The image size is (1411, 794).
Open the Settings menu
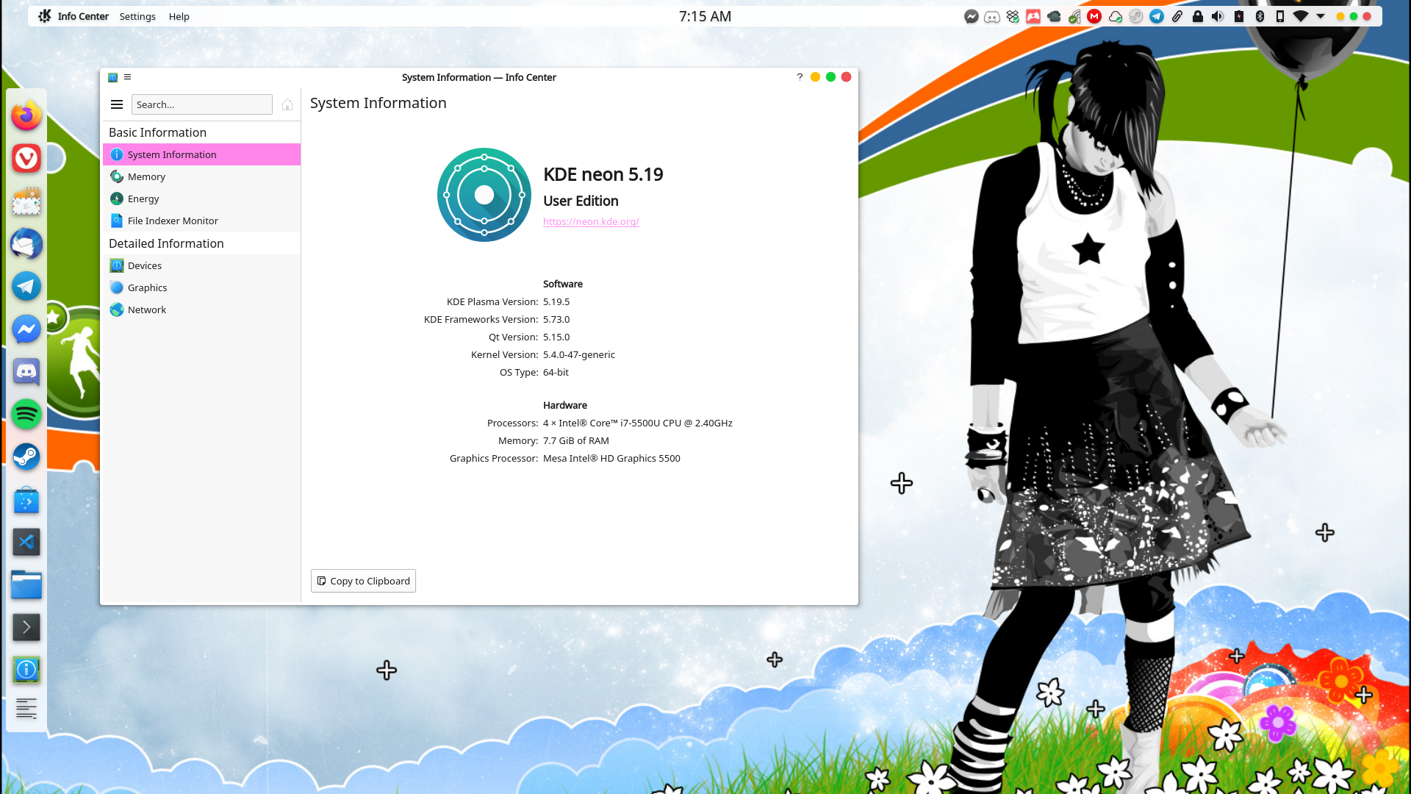point(137,16)
